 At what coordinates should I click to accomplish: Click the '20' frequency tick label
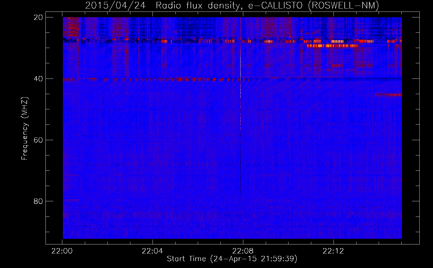point(38,17)
